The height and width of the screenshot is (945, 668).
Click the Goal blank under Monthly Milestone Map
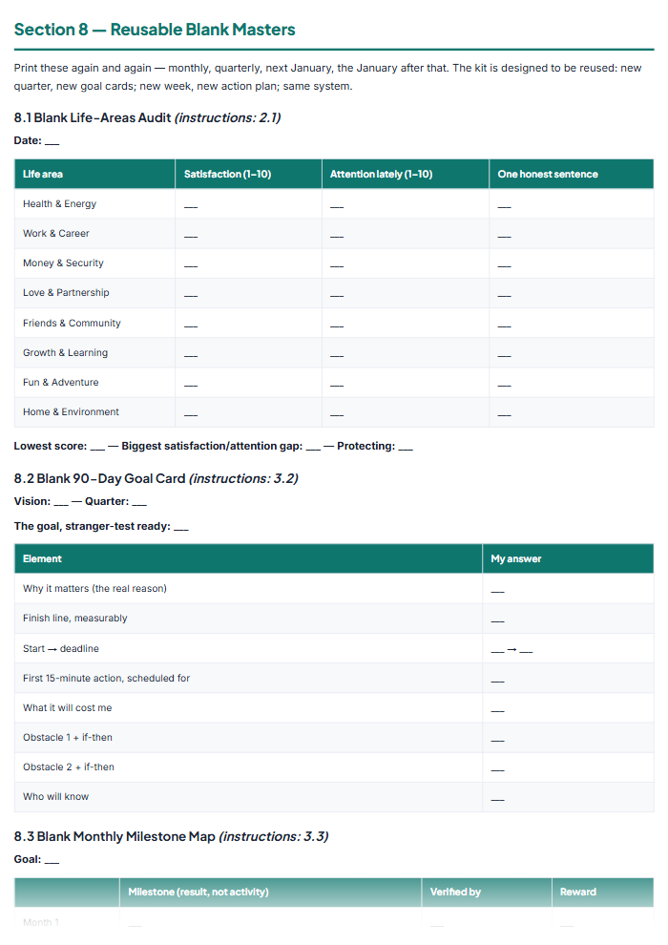52,861
